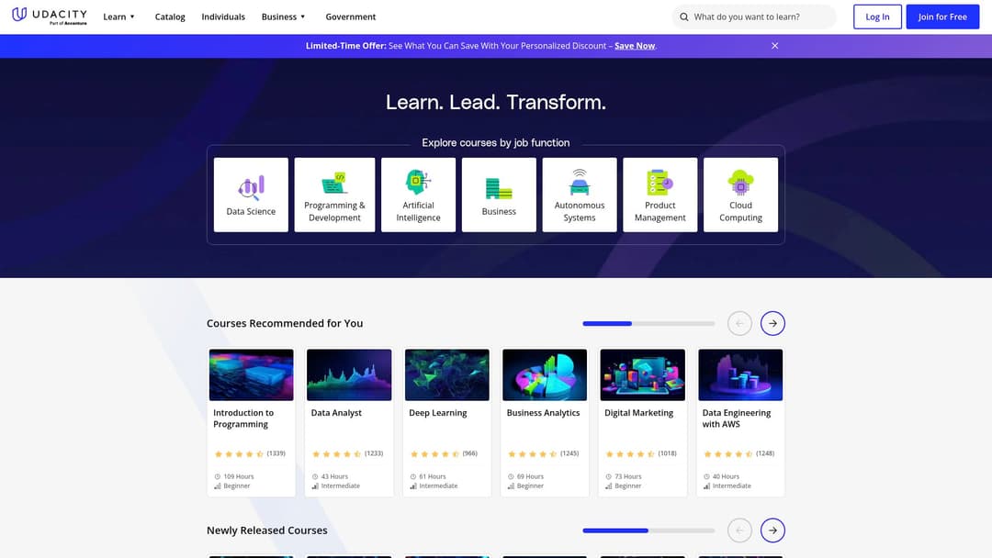Image resolution: width=992 pixels, height=558 pixels.
Task: Click Data Engineering with AWS star rating
Action: click(728, 453)
